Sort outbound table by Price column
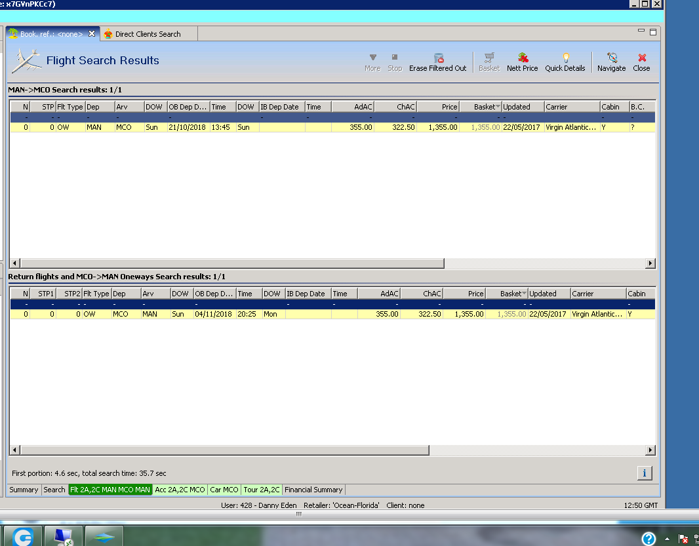 click(438, 107)
